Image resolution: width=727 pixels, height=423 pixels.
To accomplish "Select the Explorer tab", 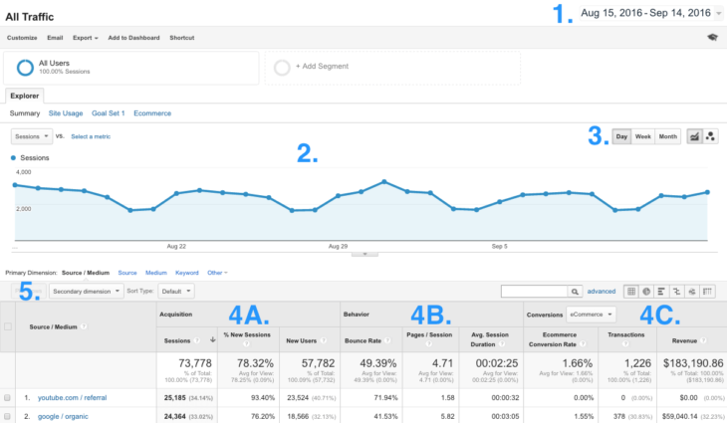I will pos(25,96).
